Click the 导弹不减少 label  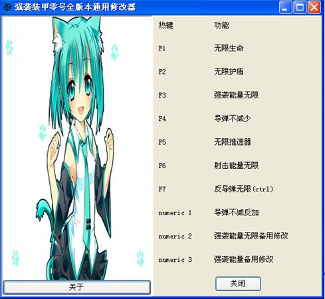(233, 118)
